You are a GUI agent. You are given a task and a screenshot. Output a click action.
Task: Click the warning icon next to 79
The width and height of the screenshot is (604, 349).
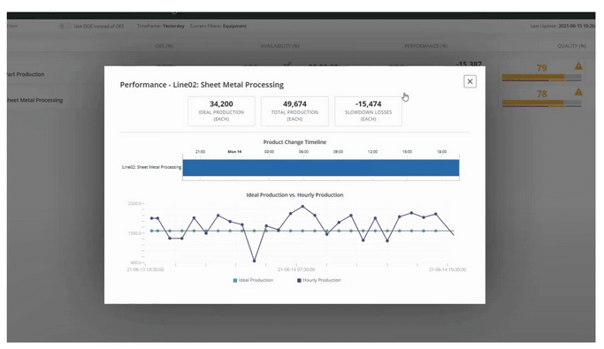pyautogui.click(x=578, y=66)
